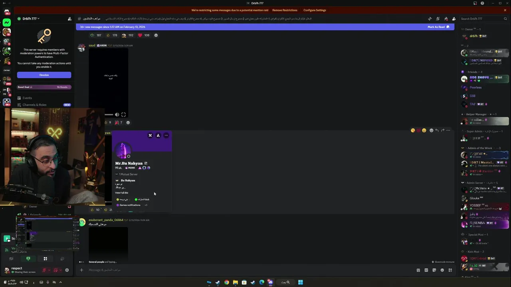Add reaction to the top message
511x287 pixels.
point(156,35)
